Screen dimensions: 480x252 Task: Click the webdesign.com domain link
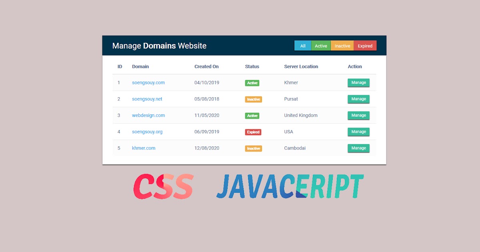(148, 116)
